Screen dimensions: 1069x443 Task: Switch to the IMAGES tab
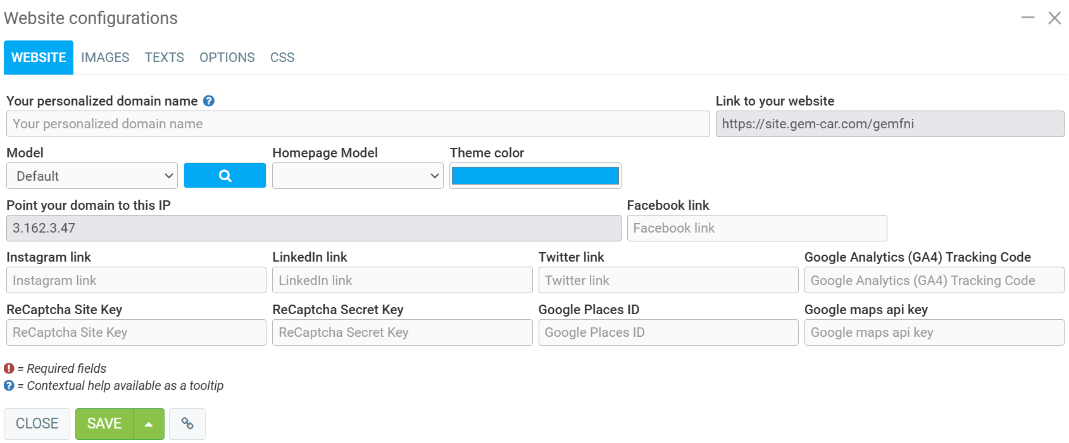tap(105, 58)
